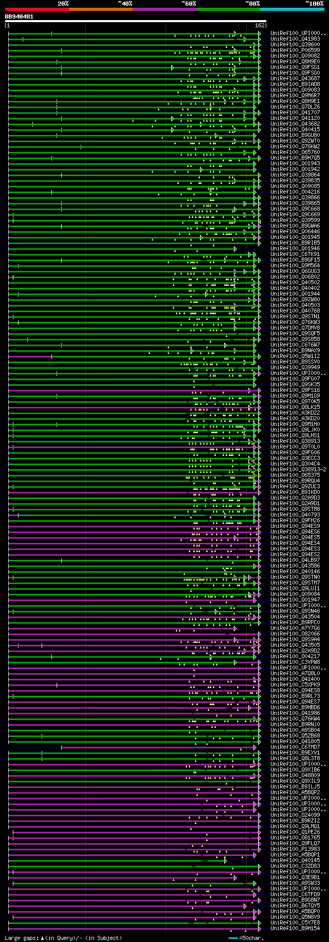Select hit label UniRef100_A3KD22
329x942 pixels.
pyautogui.click(x=295, y=413)
